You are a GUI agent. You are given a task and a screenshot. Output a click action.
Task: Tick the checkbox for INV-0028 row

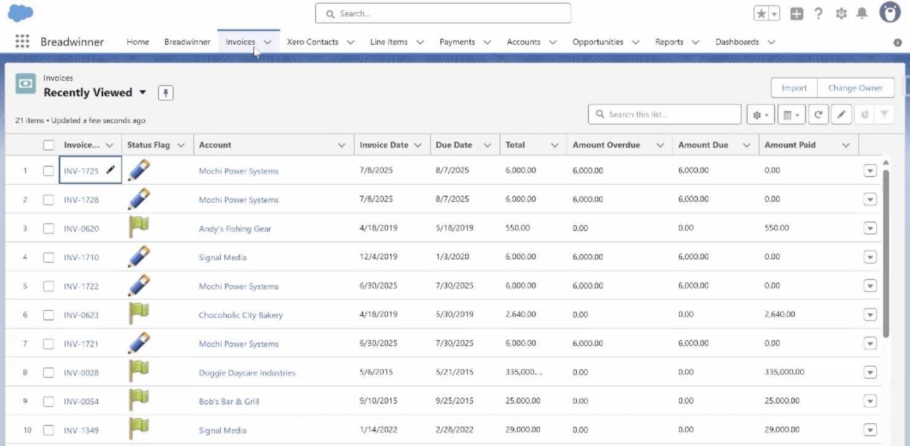[49, 372]
